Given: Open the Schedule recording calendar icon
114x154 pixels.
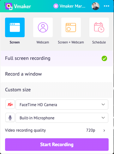Looking at the screenshot, I should (99, 27).
